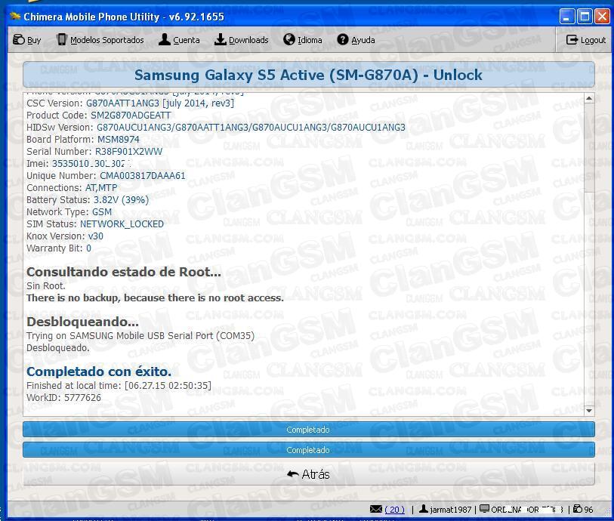The width and height of the screenshot is (614, 521).
Task: Select the "Warranty Bit: 0" line
Action: (x=59, y=248)
